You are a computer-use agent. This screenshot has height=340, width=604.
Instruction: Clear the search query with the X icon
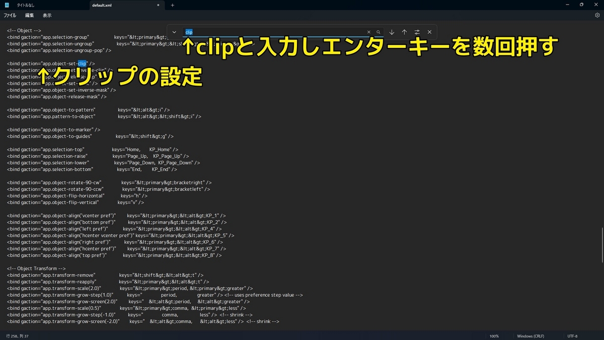pyautogui.click(x=369, y=32)
